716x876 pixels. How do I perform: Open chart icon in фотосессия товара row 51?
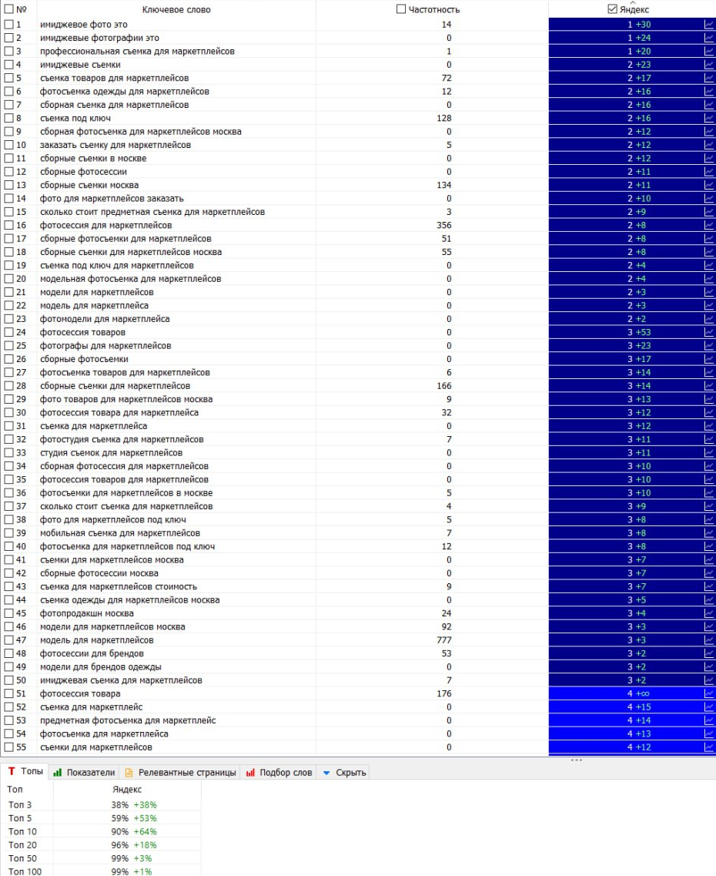[x=709, y=694]
